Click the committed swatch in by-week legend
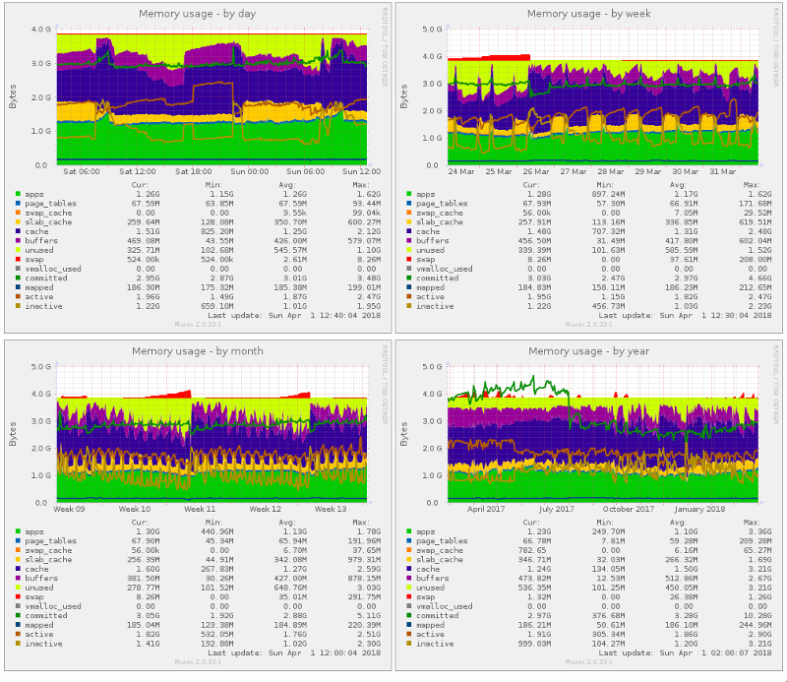 pyautogui.click(x=407, y=278)
